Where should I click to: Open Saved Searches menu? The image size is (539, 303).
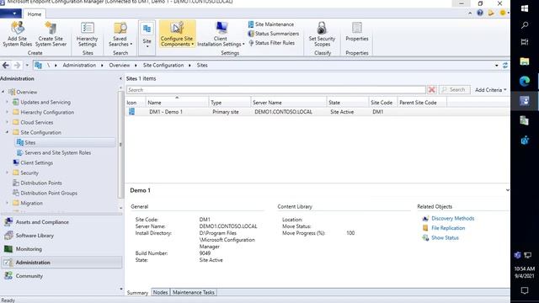tap(120, 34)
